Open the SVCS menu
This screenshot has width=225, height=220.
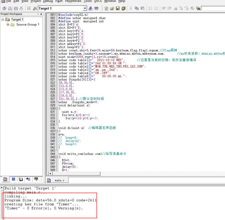[98, 1]
